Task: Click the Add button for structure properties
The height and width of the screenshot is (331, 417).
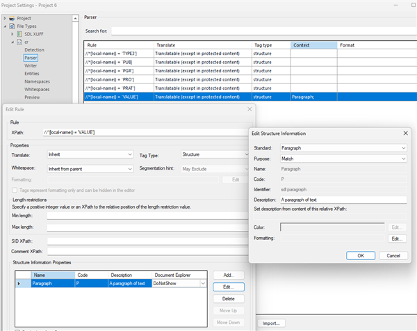Action: pyautogui.click(x=229, y=275)
